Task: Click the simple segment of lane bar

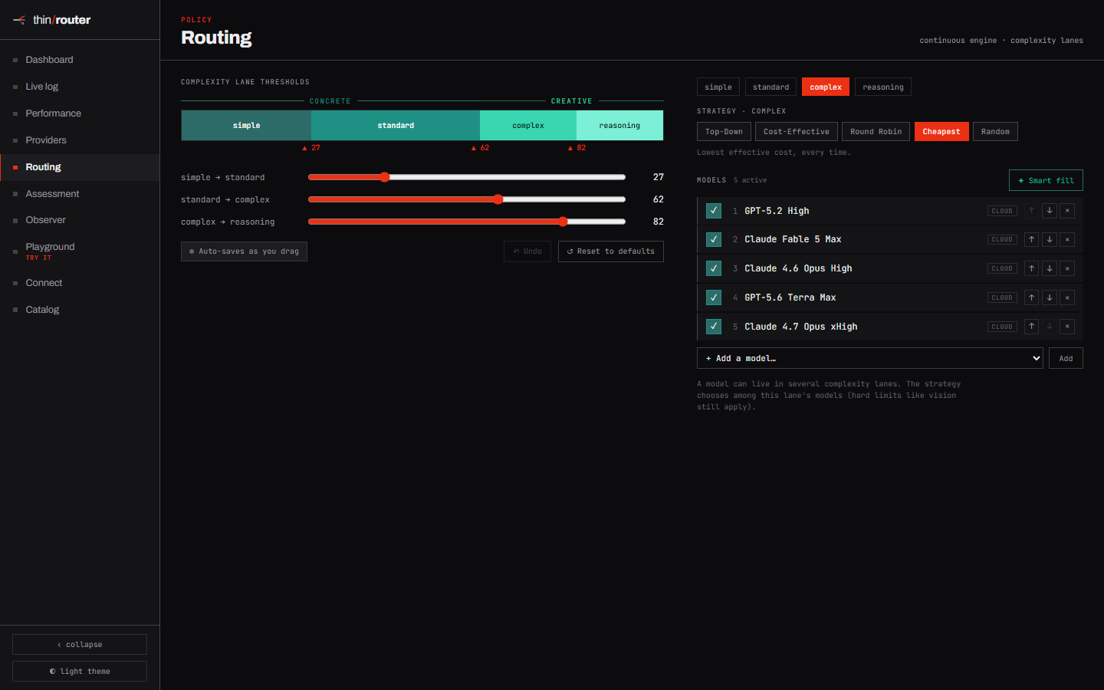Action: [246, 126]
